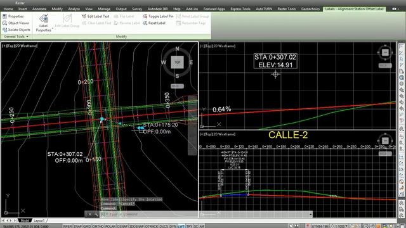Click Reset Label
406x228 pixels.
coord(154,23)
